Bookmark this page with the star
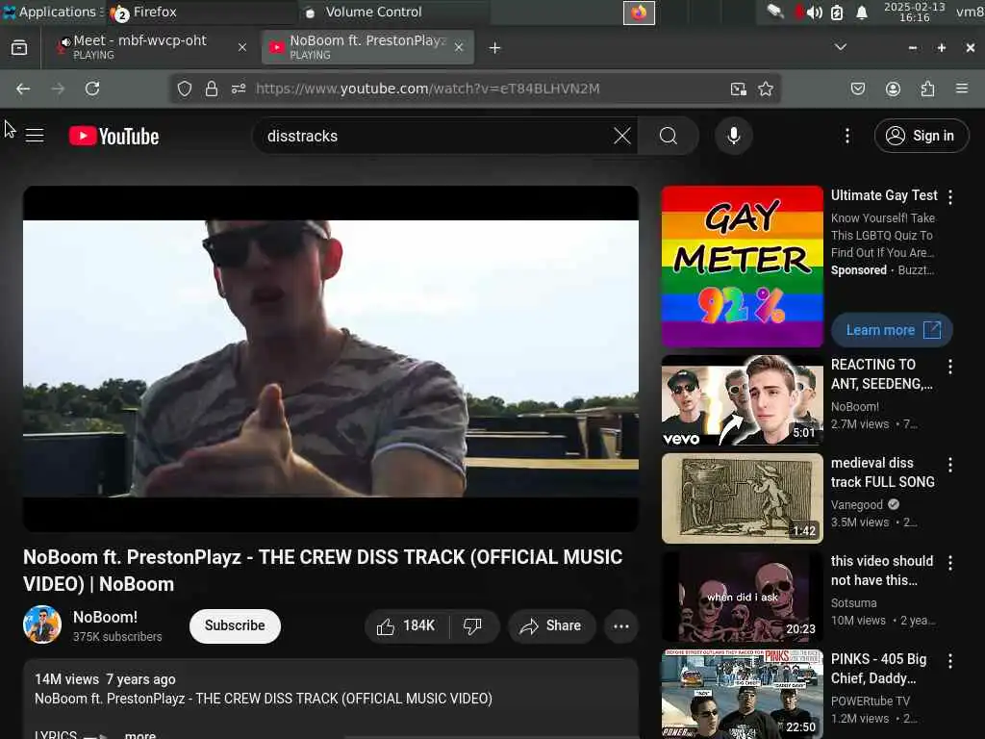This screenshot has width=985, height=739. pos(765,89)
